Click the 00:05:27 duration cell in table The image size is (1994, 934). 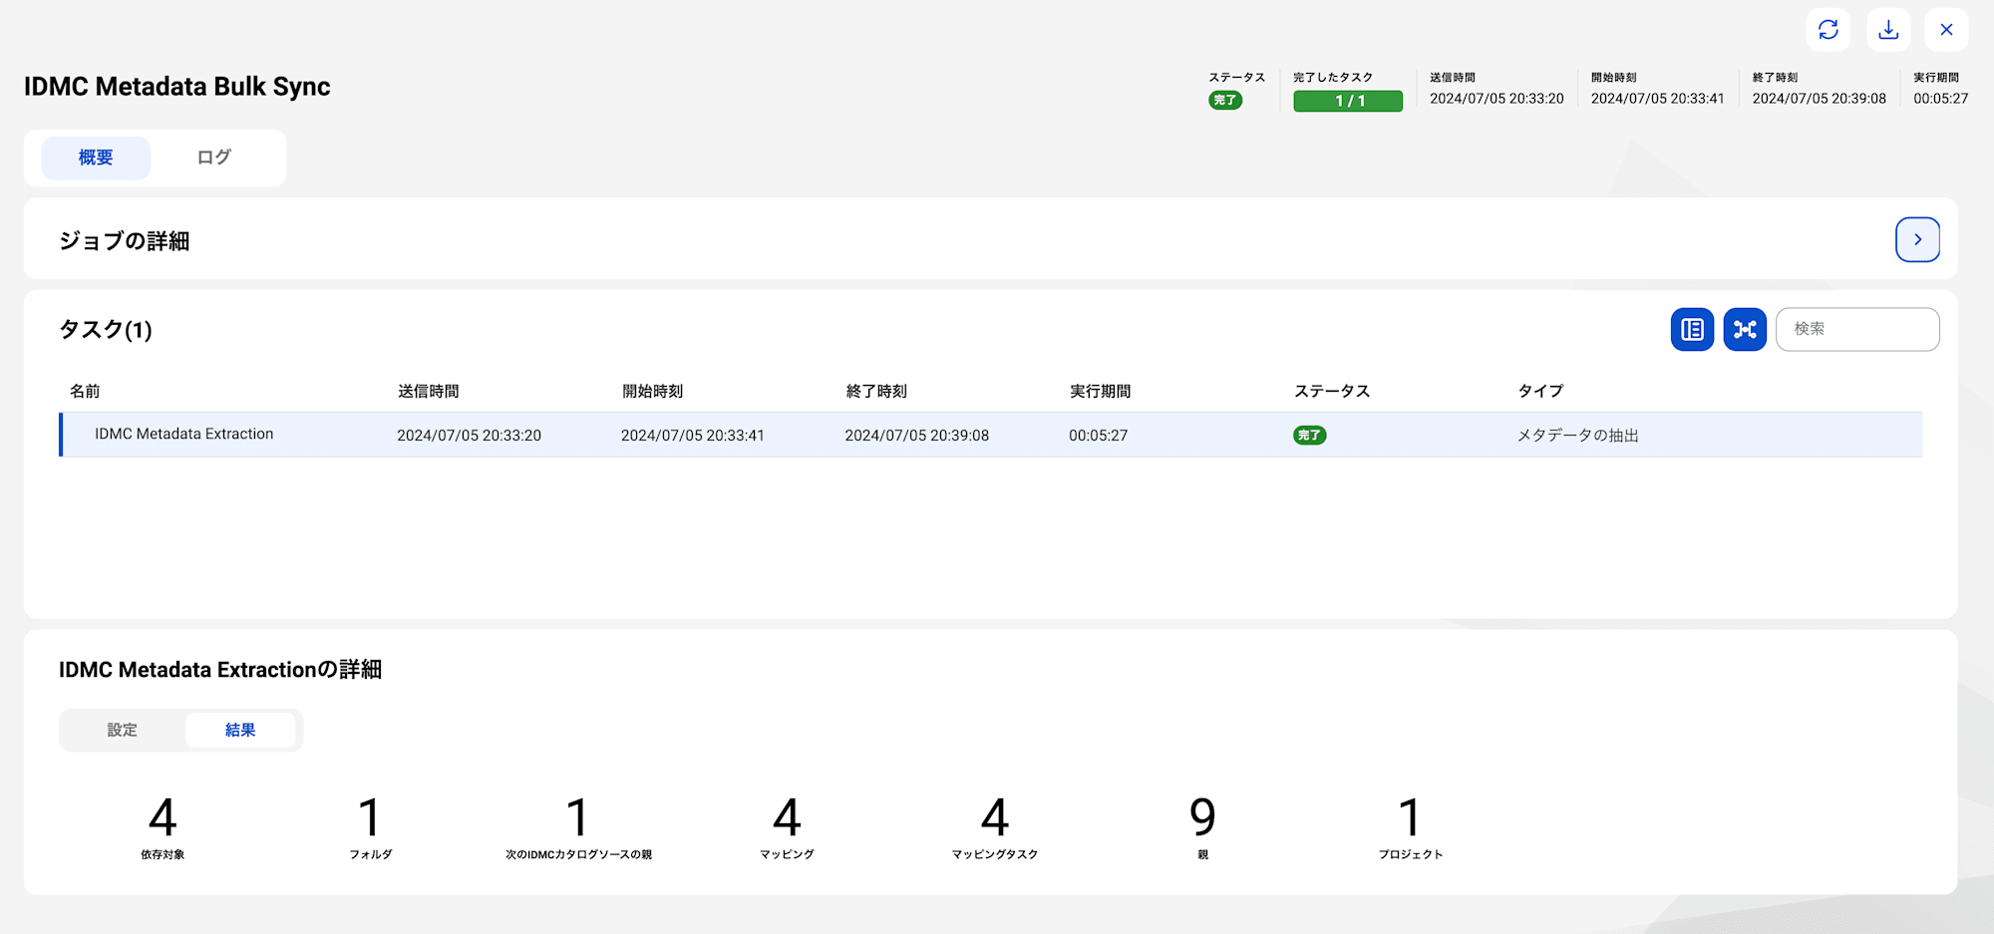coord(1099,435)
